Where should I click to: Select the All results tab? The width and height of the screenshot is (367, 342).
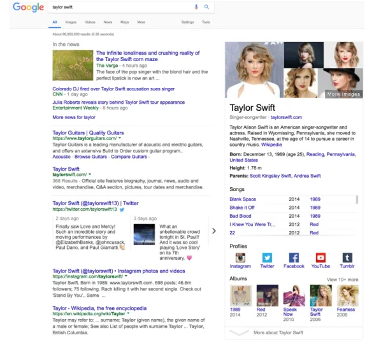pyautogui.click(x=55, y=22)
